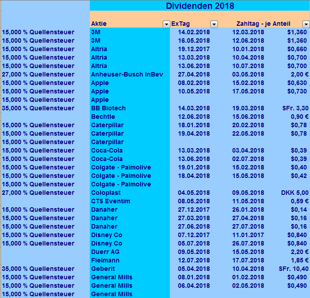The image size is (310, 298).
Task: Click the Zahltag date 26.07.2018
Action: (x=248, y=243)
